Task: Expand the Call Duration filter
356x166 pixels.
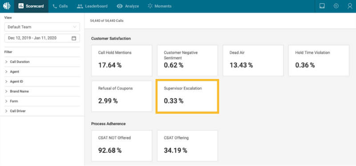Action: coord(42,62)
